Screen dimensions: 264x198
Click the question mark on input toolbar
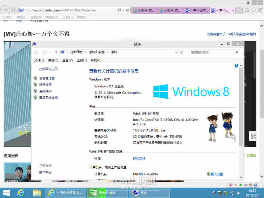point(255,185)
